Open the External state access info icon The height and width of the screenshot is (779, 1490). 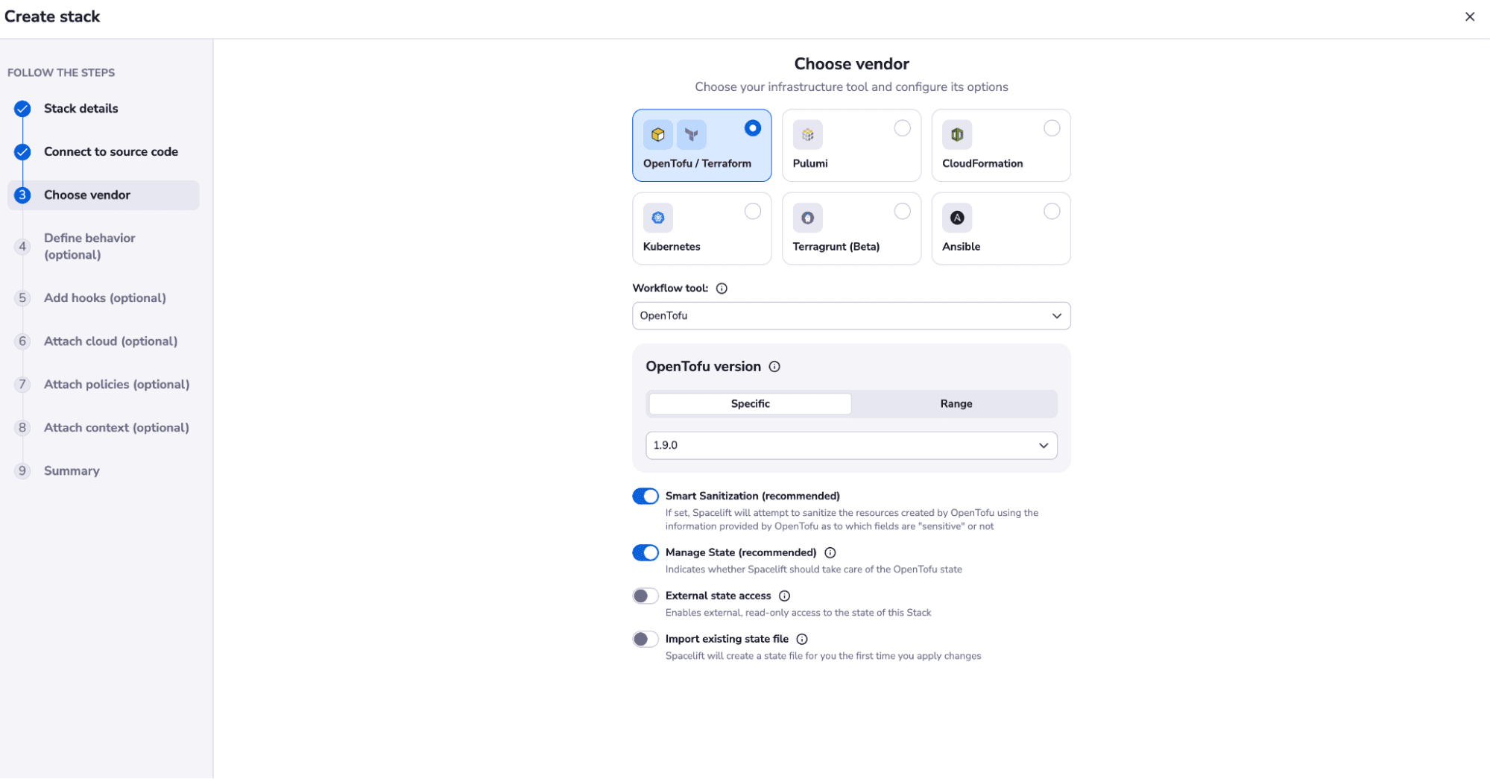(x=784, y=596)
